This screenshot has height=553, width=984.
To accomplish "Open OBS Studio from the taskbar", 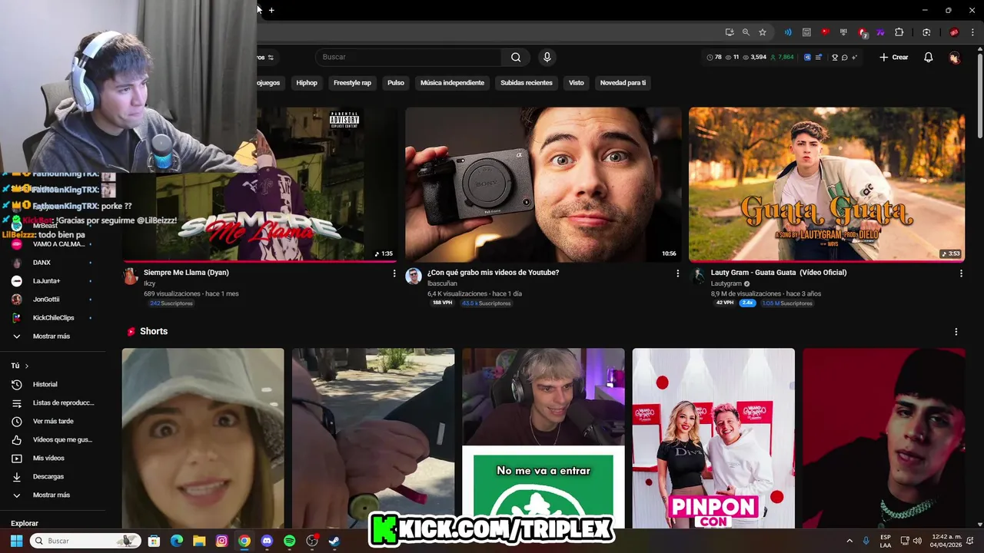I will coord(311,541).
